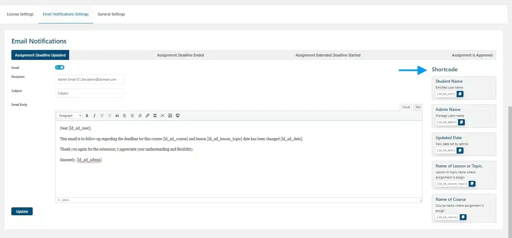
Task: Align the email text to the right
Action: point(140,115)
